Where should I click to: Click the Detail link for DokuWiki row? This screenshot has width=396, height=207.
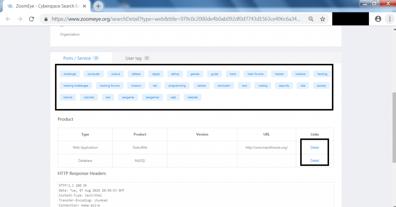314,147
